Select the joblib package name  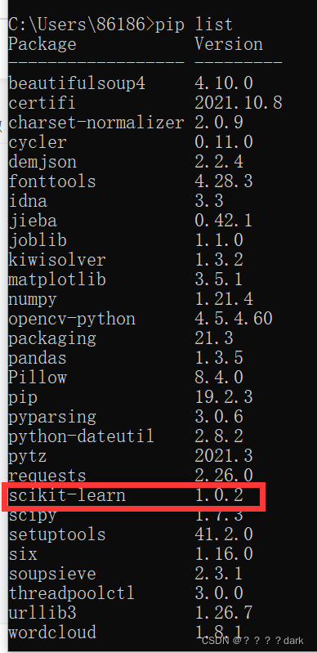(x=38, y=240)
